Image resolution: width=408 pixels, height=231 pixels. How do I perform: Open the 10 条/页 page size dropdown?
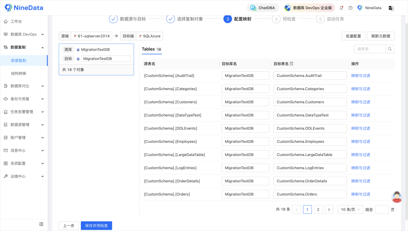350,210
